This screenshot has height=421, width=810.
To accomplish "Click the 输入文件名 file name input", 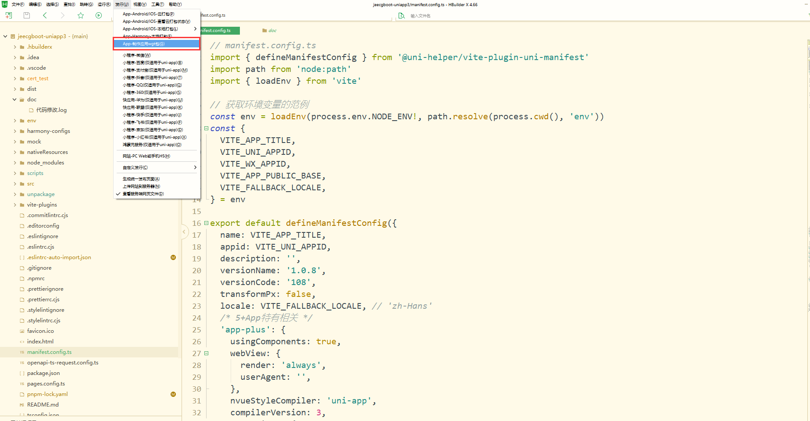I will tap(439, 16).
